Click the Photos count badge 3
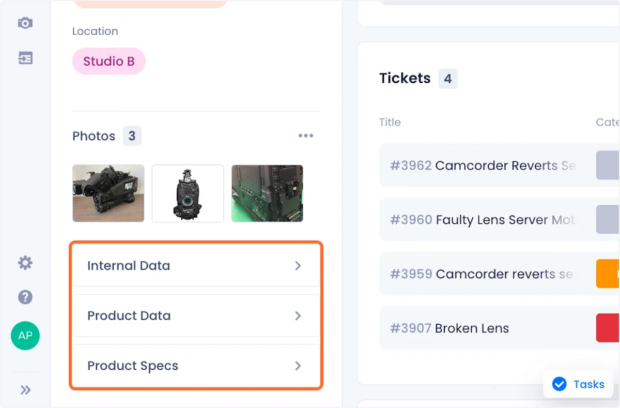 tap(132, 136)
